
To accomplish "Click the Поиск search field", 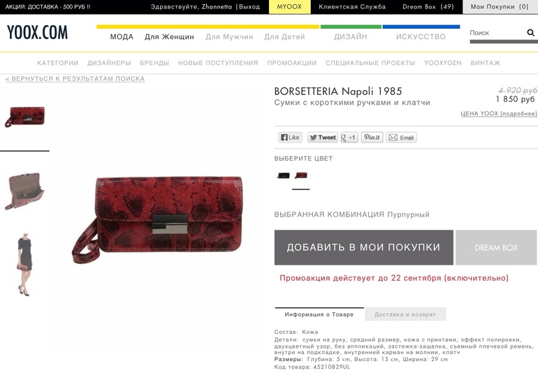I will 497,33.
